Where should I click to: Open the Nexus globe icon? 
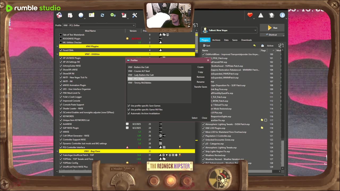81,15
